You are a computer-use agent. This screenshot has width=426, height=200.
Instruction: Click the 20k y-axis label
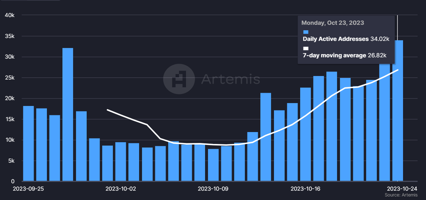coord(9,99)
